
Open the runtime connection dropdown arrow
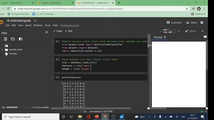(x=179, y=31)
